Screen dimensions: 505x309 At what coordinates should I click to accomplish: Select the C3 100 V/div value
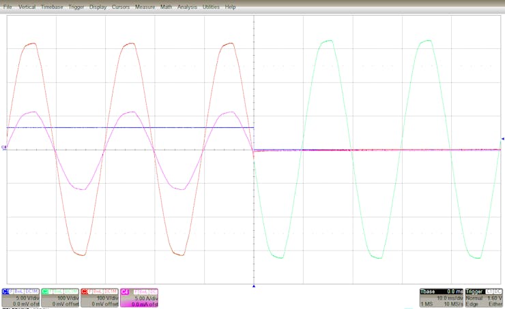[108, 298]
